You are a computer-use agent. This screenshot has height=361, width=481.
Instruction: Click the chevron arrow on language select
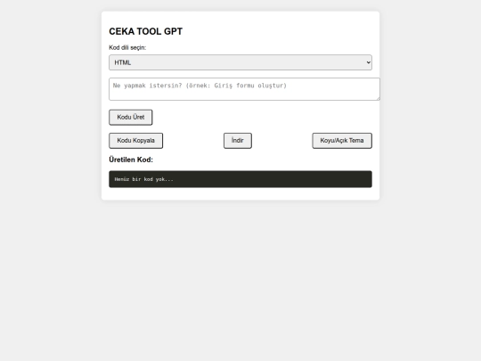(x=368, y=62)
